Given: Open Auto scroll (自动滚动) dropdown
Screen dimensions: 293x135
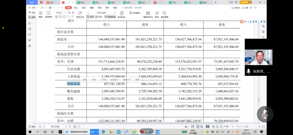Looking at the screenshot, I should (122, 17).
